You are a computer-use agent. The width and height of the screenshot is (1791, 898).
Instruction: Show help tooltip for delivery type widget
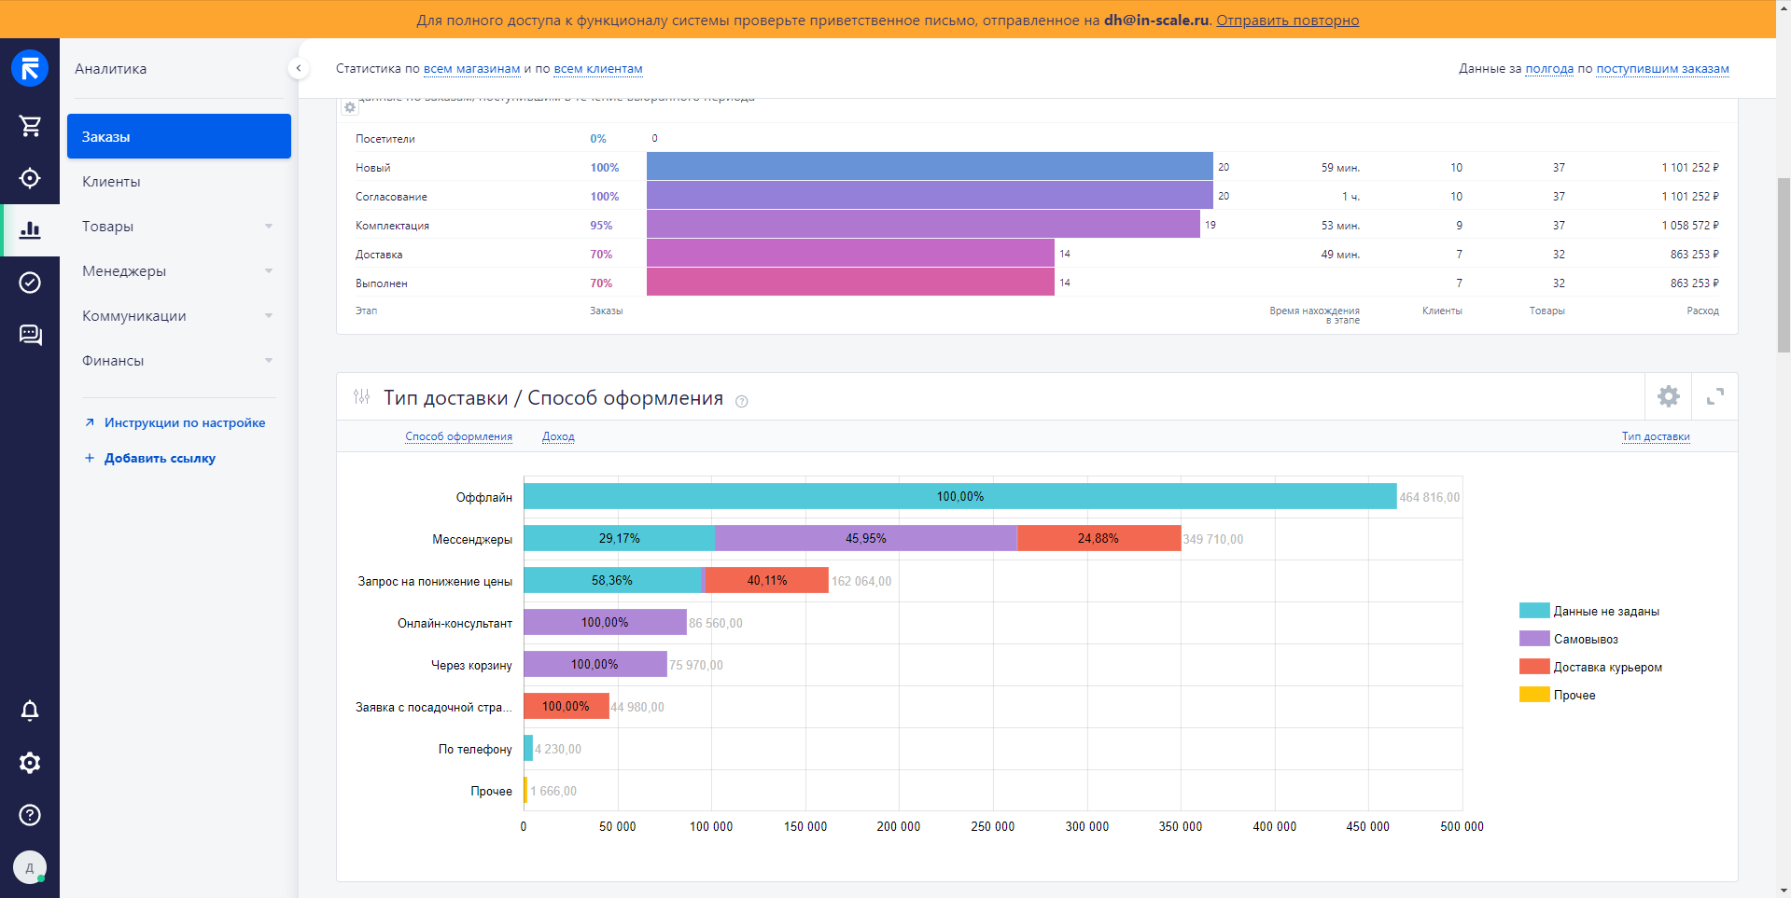point(742,401)
